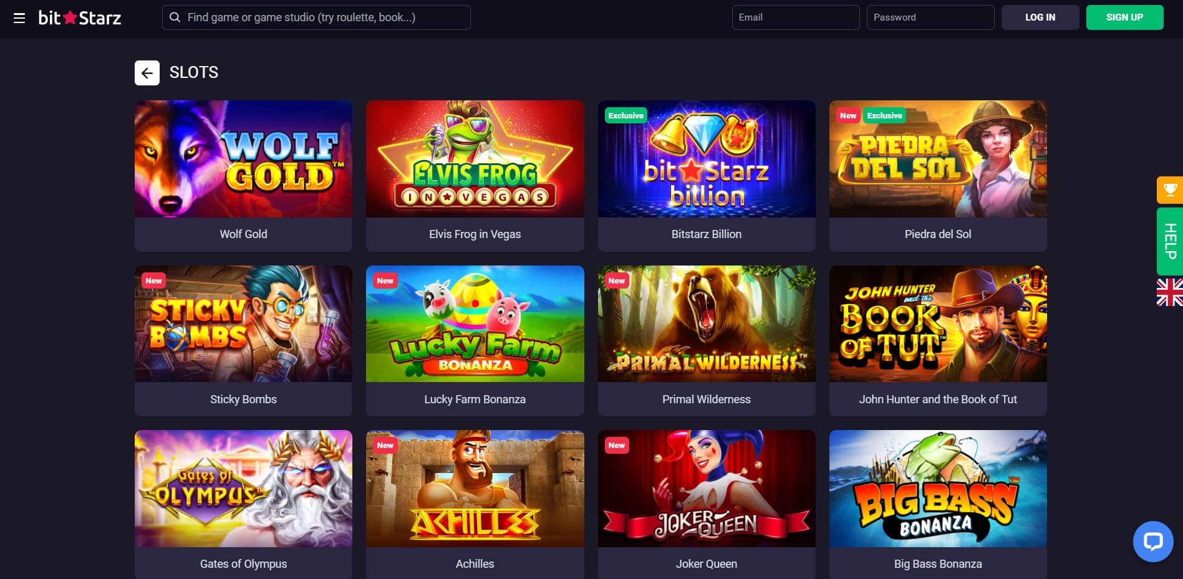The image size is (1183, 579).
Task: Click the Primal Wilderness title link
Action: click(x=707, y=400)
